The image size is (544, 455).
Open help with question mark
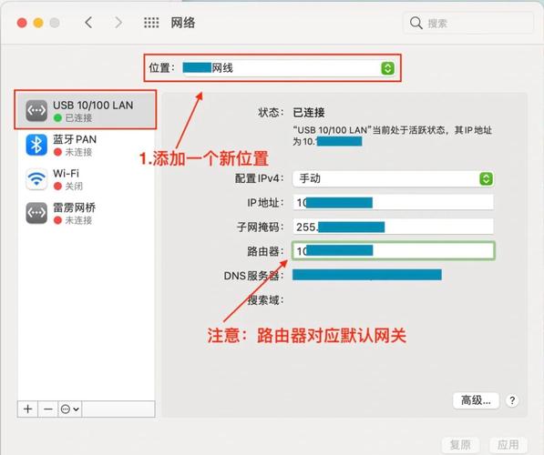(512, 400)
